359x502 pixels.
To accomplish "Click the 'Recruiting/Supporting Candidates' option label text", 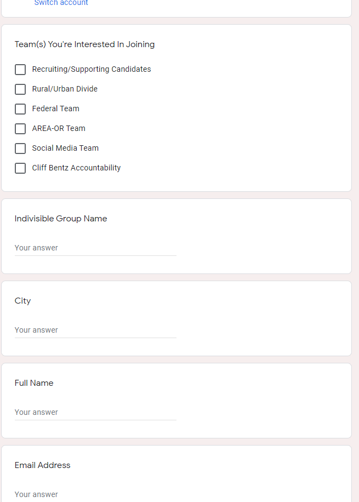I will coord(92,70).
